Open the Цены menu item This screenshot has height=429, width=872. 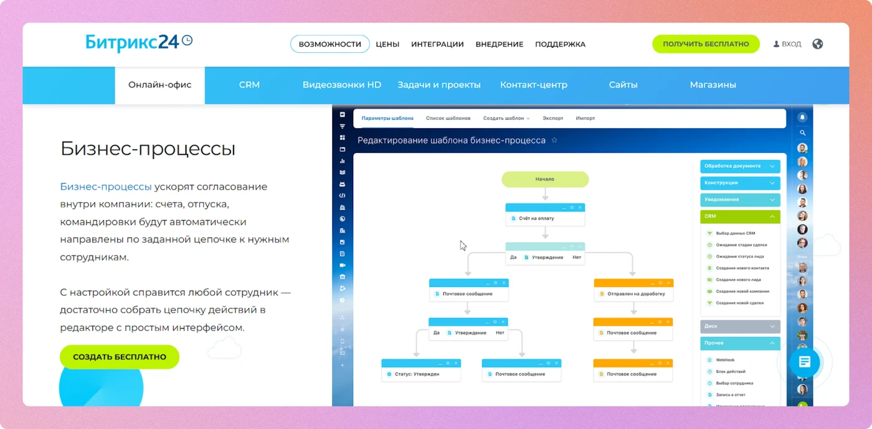pyautogui.click(x=387, y=44)
